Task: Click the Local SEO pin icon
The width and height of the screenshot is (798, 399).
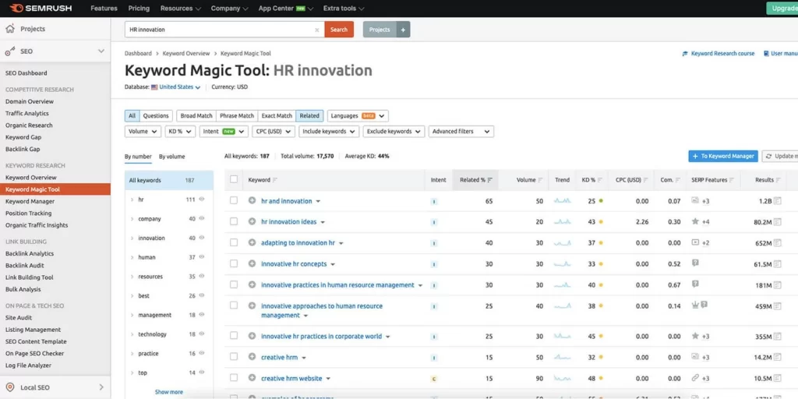Action: pyautogui.click(x=9, y=387)
